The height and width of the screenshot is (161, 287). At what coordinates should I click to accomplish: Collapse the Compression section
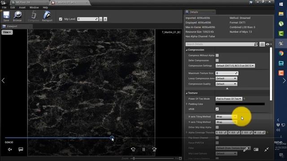pyautogui.click(x=187, y=50)
